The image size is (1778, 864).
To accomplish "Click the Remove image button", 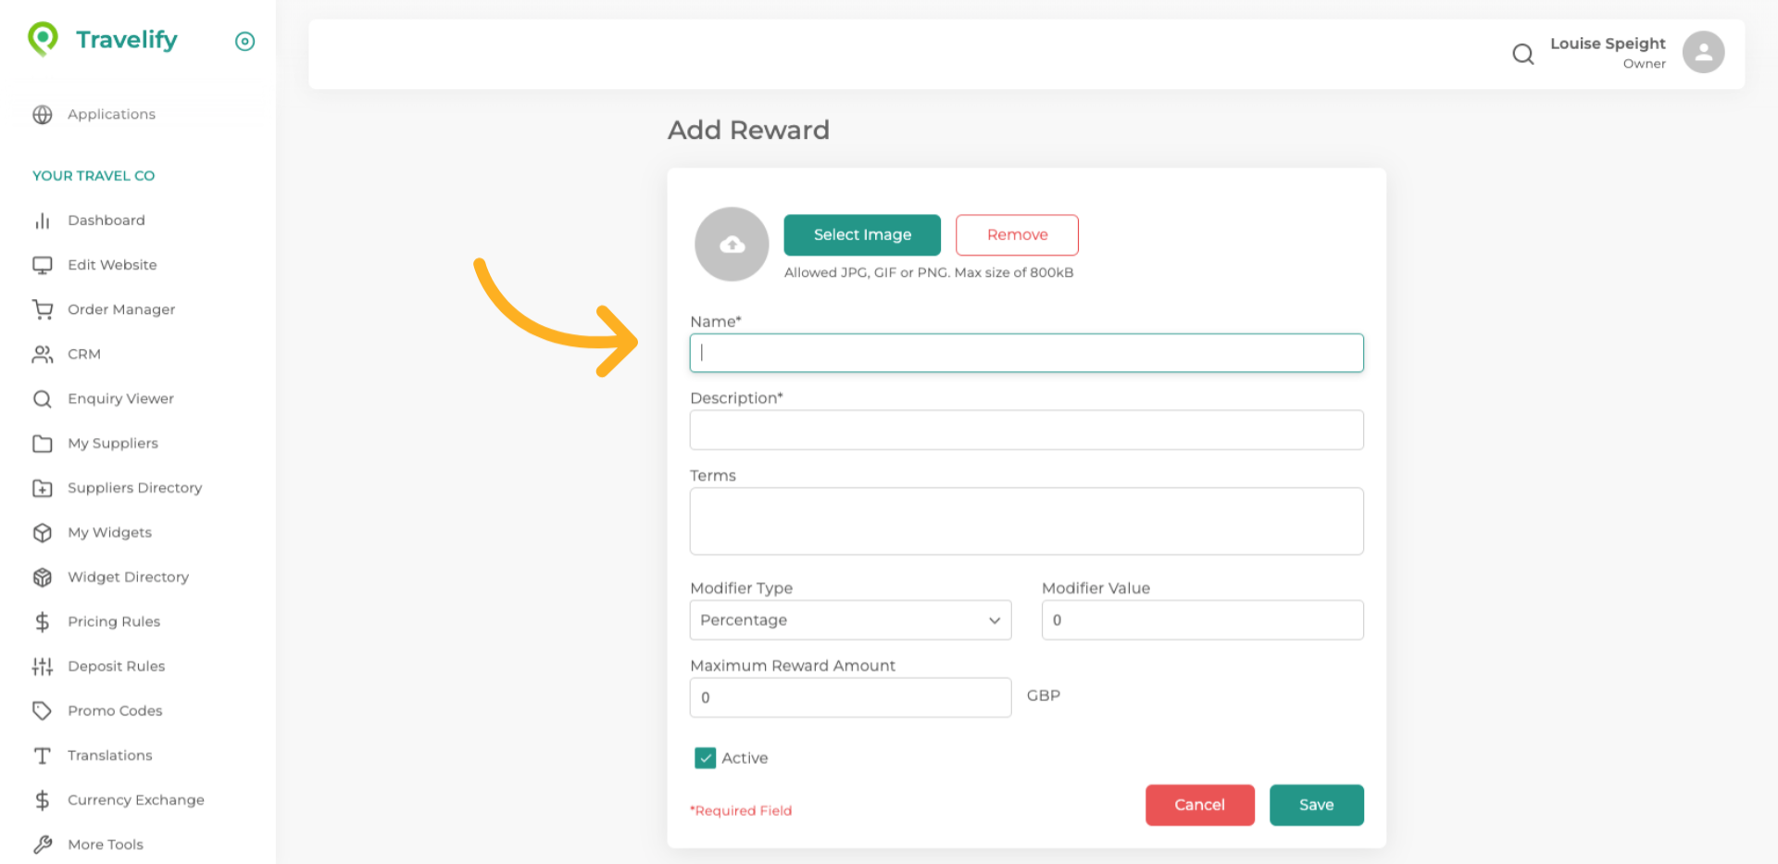I will [1017, 235].
